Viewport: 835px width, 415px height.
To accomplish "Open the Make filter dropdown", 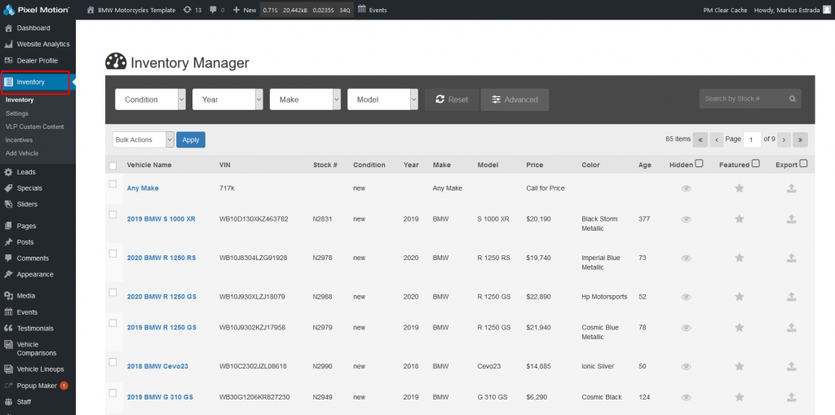I will click(x=305, y=99).
